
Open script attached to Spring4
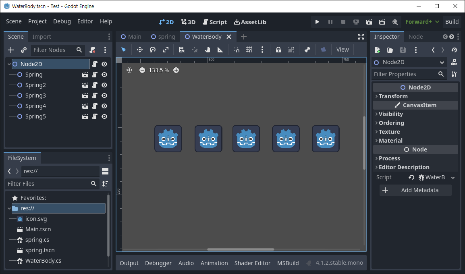point(95,106)
